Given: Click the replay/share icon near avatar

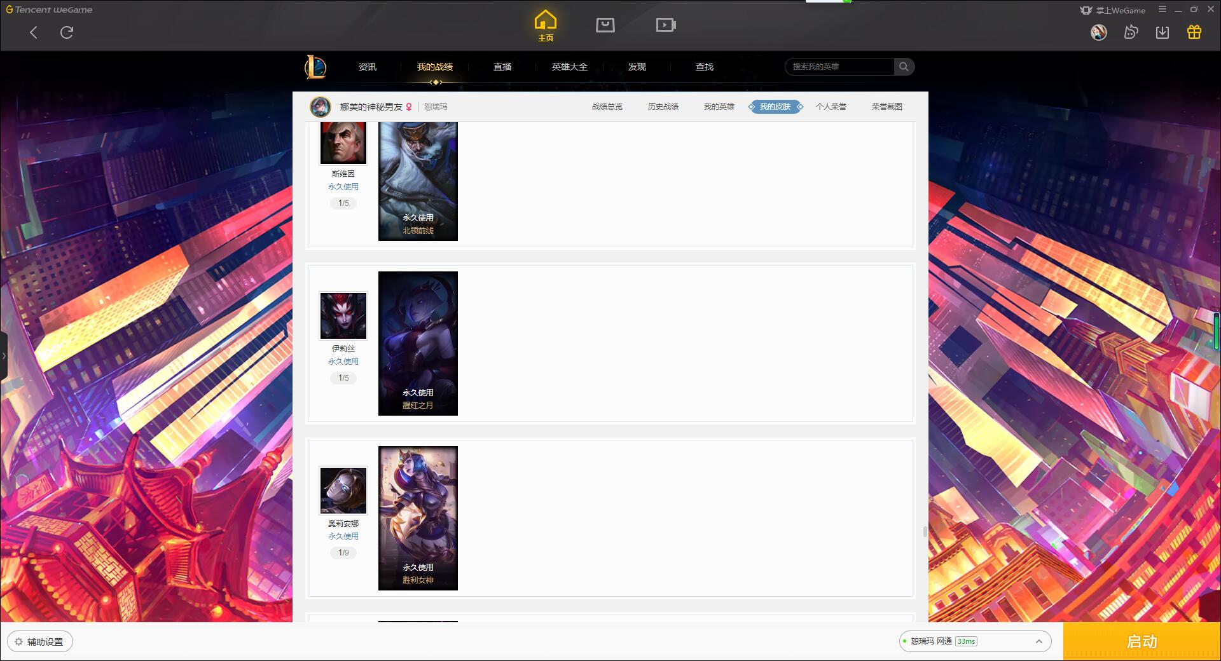Looking at the screenshot, I should pos(1131,32).
